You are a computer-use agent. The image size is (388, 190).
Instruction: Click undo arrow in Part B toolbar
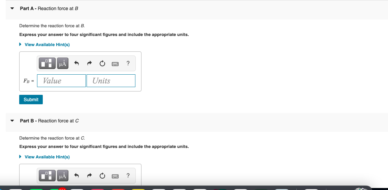(76, 176)
